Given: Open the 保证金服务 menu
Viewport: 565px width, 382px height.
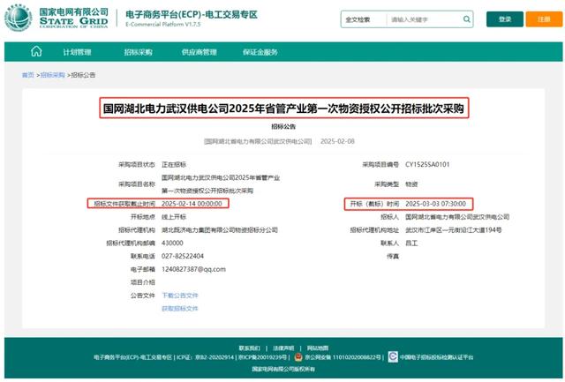Looking at the screenshot, I should tap(260, 52).
